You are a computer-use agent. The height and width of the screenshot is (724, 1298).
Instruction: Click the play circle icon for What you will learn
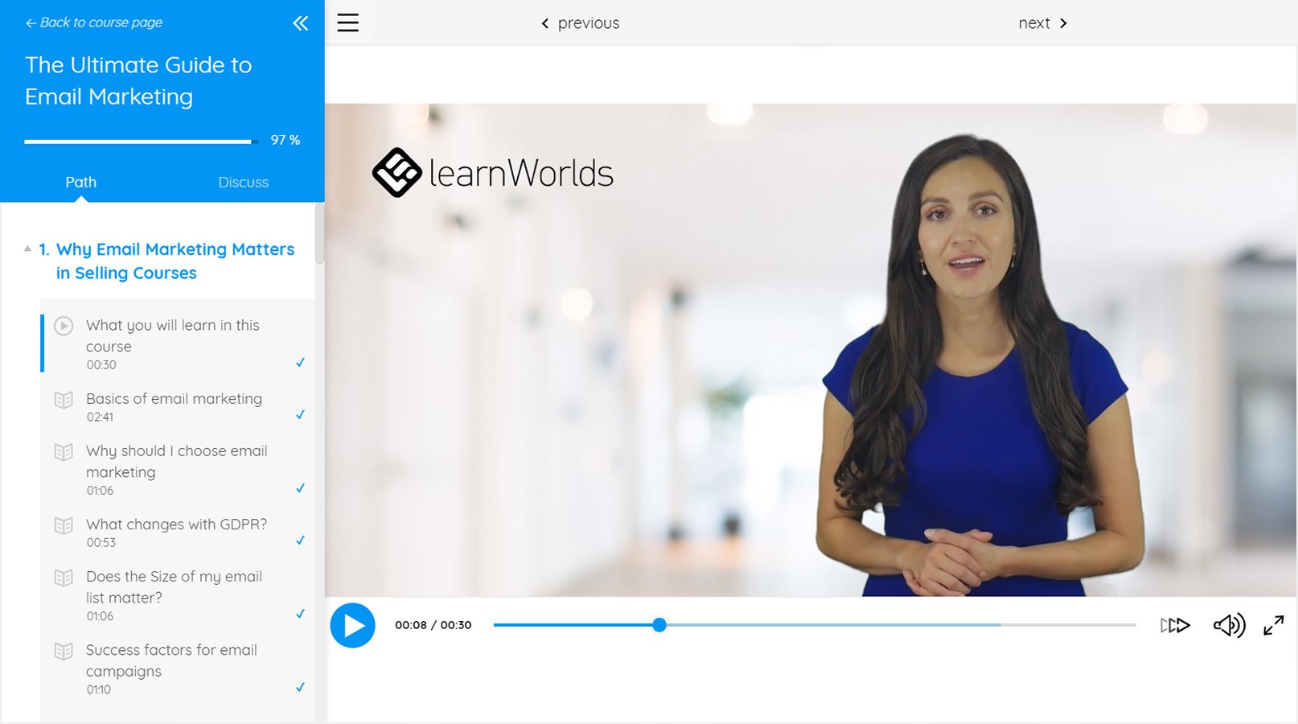point(64,327)
